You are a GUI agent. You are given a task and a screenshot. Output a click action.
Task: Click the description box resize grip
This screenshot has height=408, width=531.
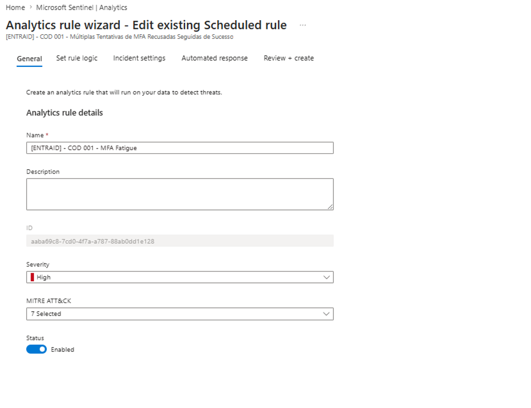[330, 207]
